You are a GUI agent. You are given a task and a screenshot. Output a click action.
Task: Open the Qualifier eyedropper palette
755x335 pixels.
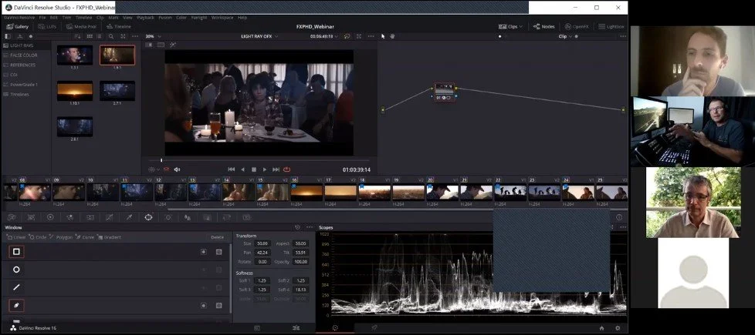(129, 217)
